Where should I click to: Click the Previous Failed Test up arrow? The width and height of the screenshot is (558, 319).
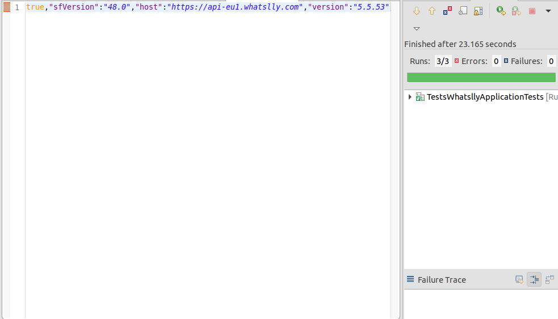coord(431,11)
